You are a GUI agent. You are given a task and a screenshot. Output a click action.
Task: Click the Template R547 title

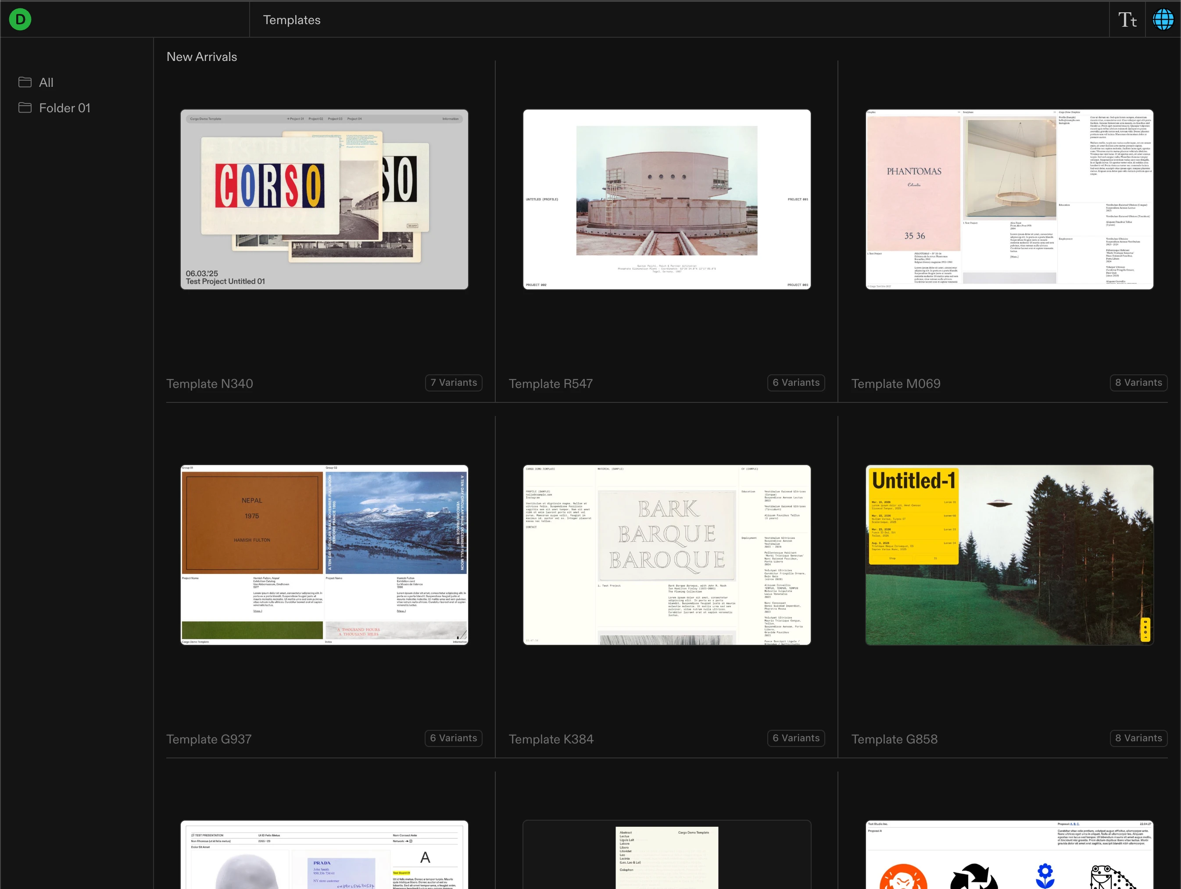coord(551,384)
